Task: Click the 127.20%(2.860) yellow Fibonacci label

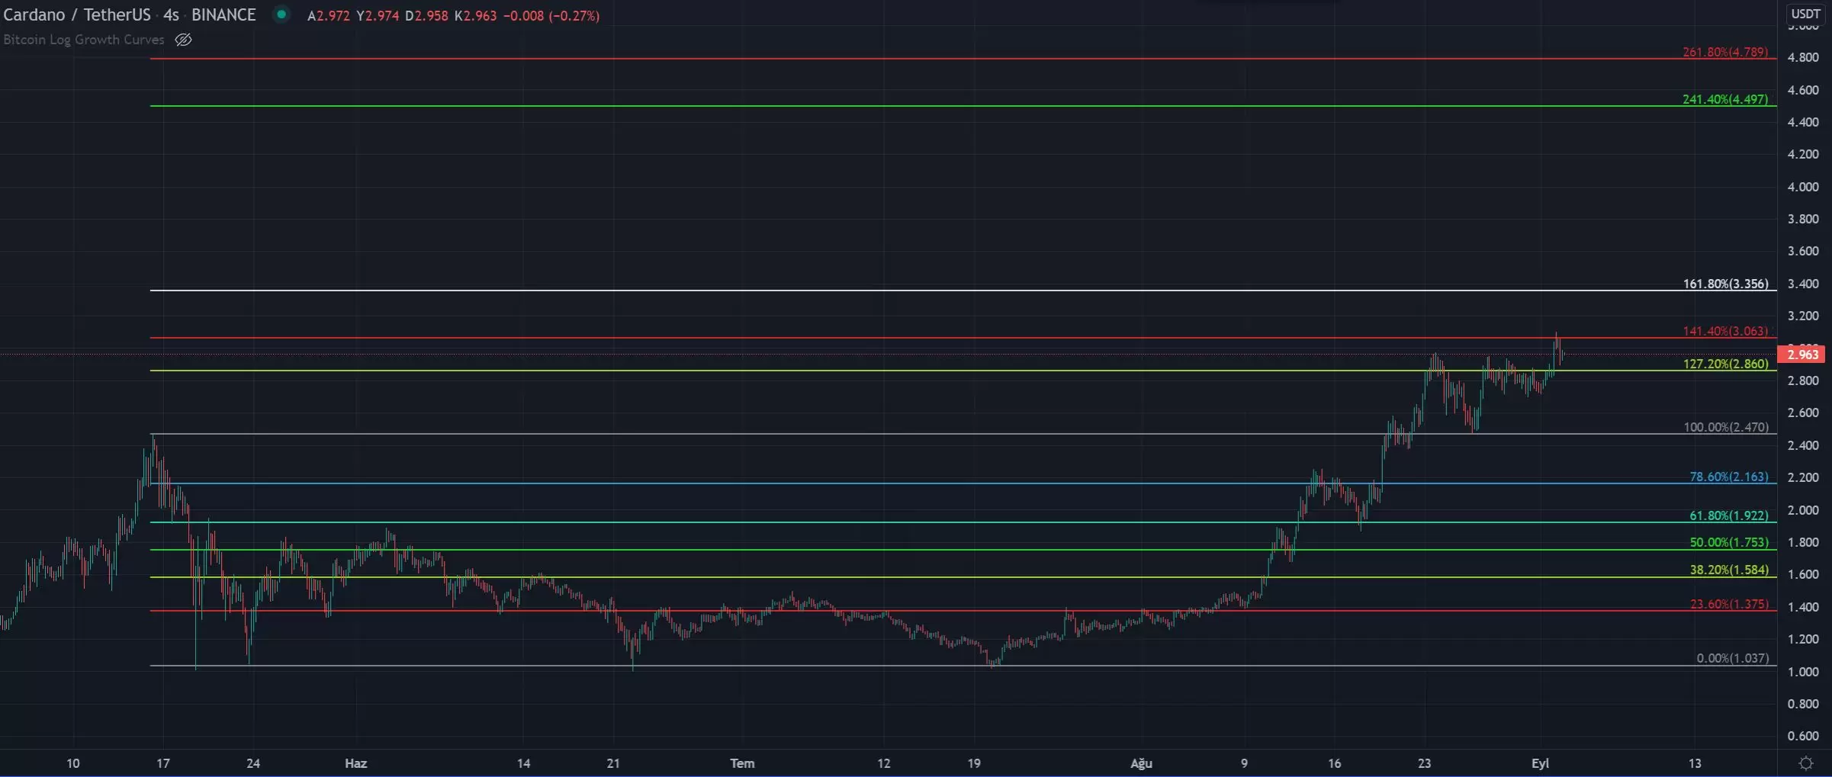Action: point(1725,364)
